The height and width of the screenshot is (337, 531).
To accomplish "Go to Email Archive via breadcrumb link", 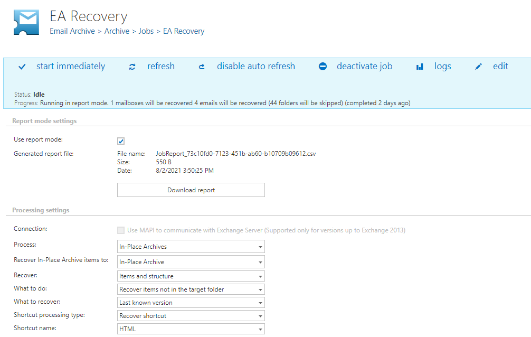I will click(x=72, y=31).
